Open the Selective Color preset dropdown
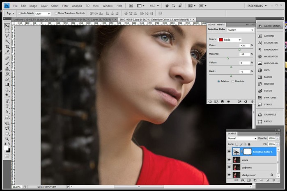Image resolution: width=287 pixels, height=191 pixels. 241,30
